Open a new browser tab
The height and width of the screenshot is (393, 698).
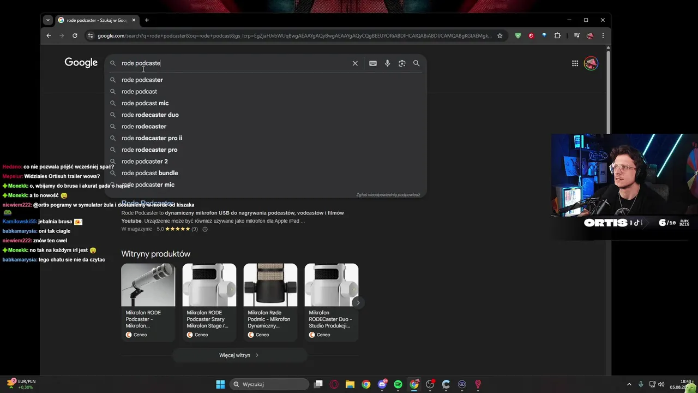[x=147, y=20]
